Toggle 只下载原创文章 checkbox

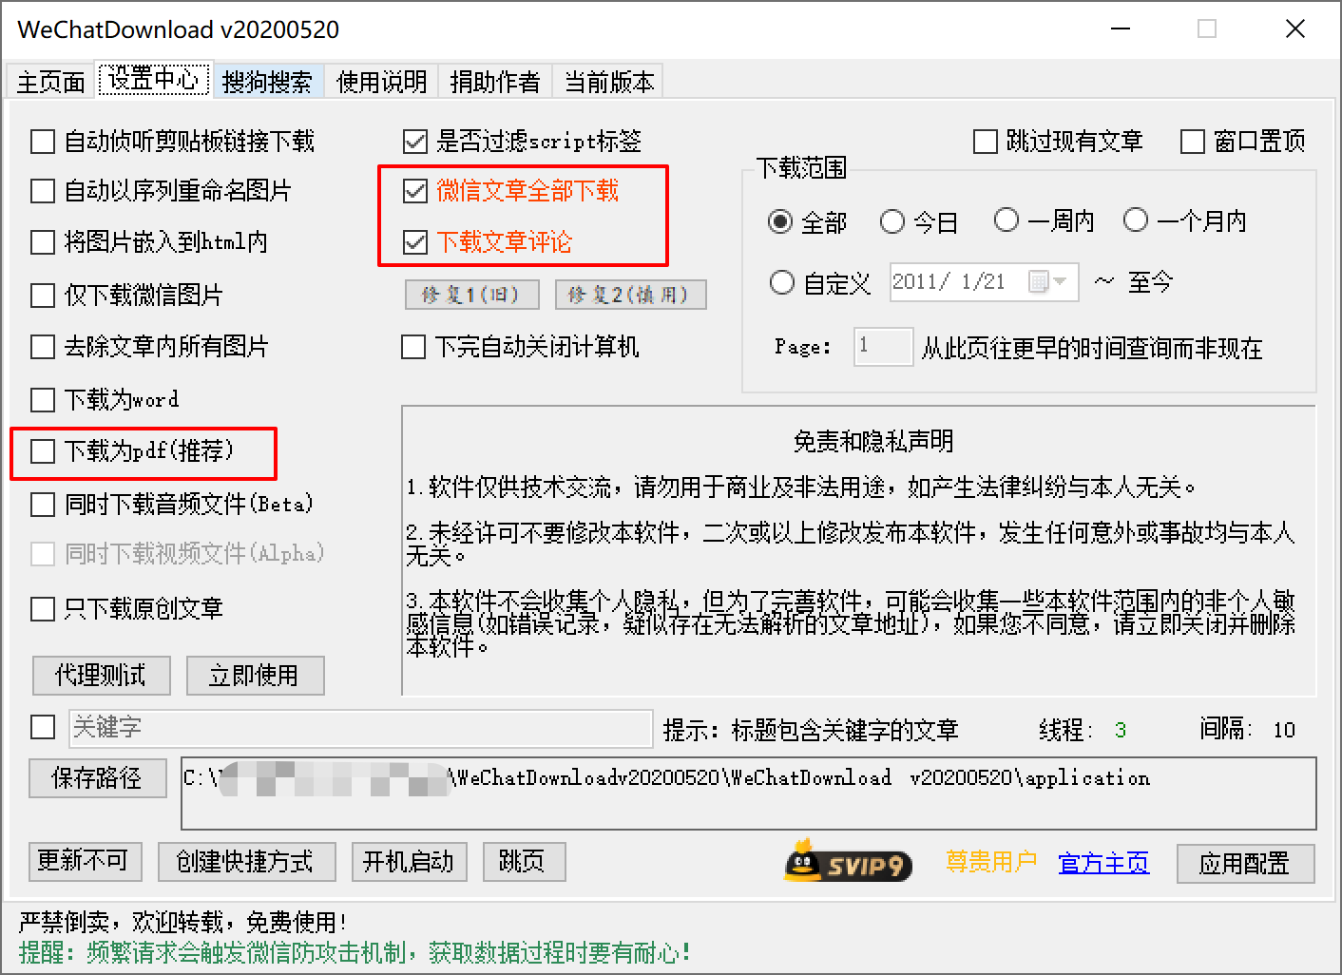(x=42, y=609)
